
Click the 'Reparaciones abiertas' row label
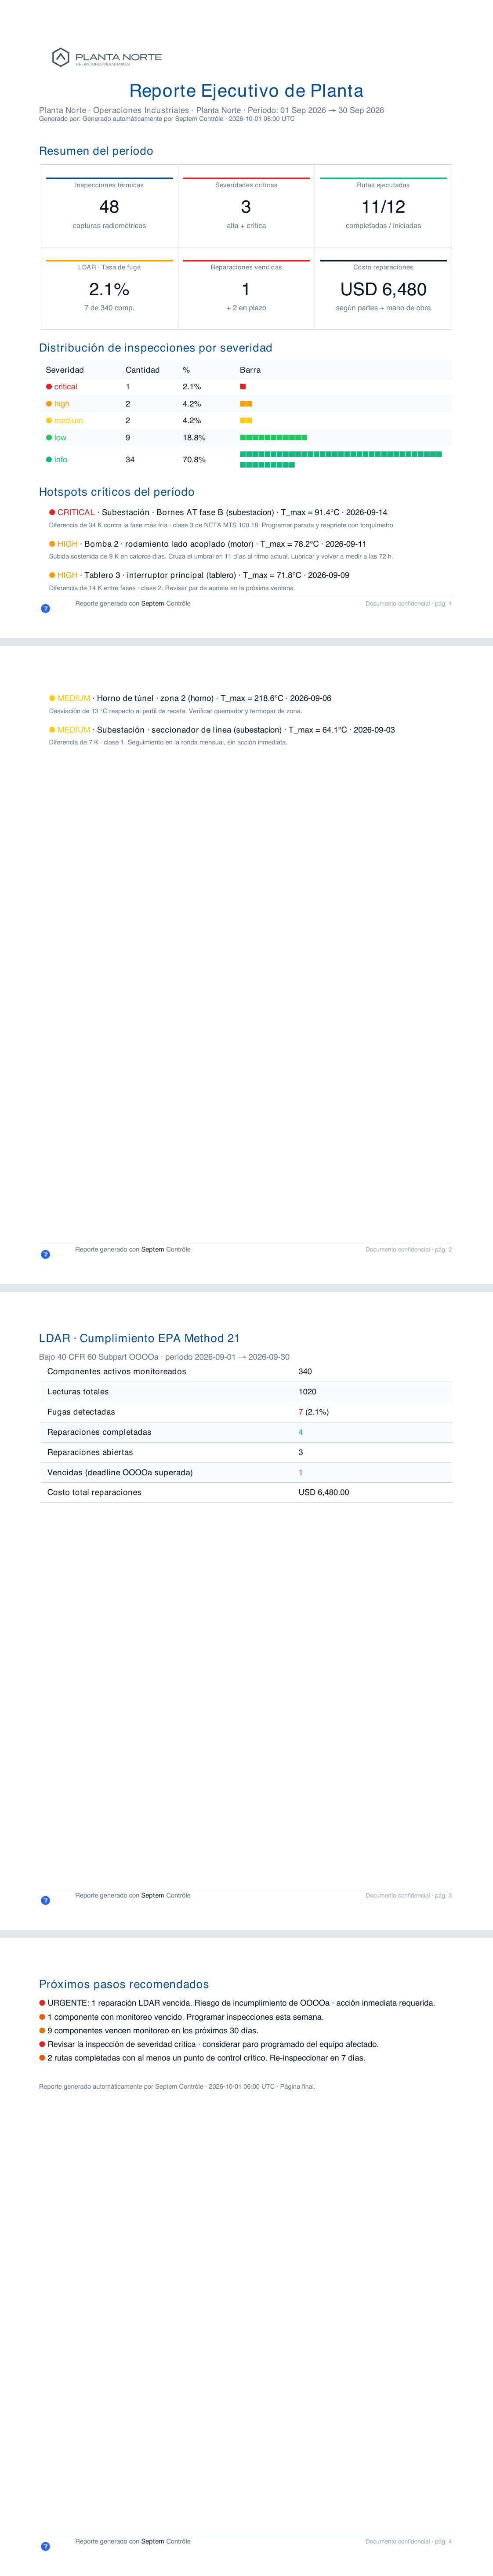90,1452
